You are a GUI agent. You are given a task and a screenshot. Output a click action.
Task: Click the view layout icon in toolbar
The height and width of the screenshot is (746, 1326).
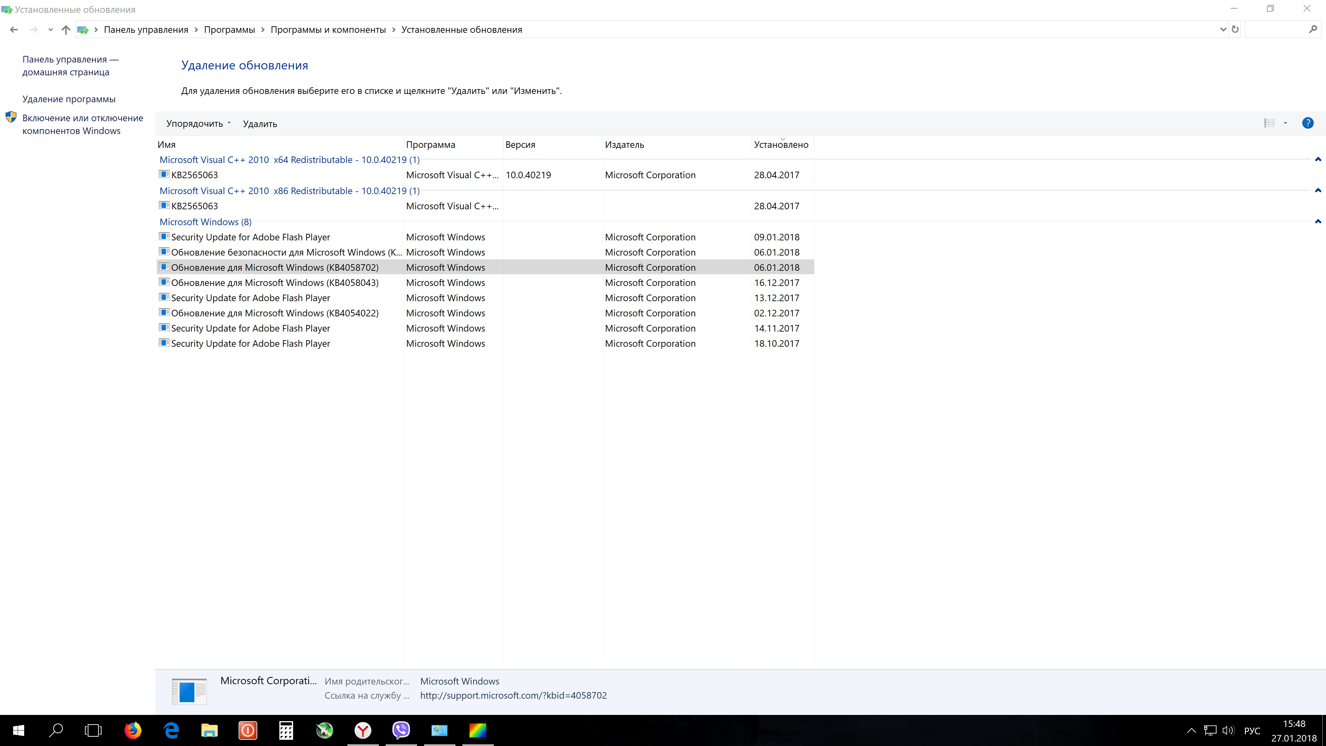(1269, 123)
